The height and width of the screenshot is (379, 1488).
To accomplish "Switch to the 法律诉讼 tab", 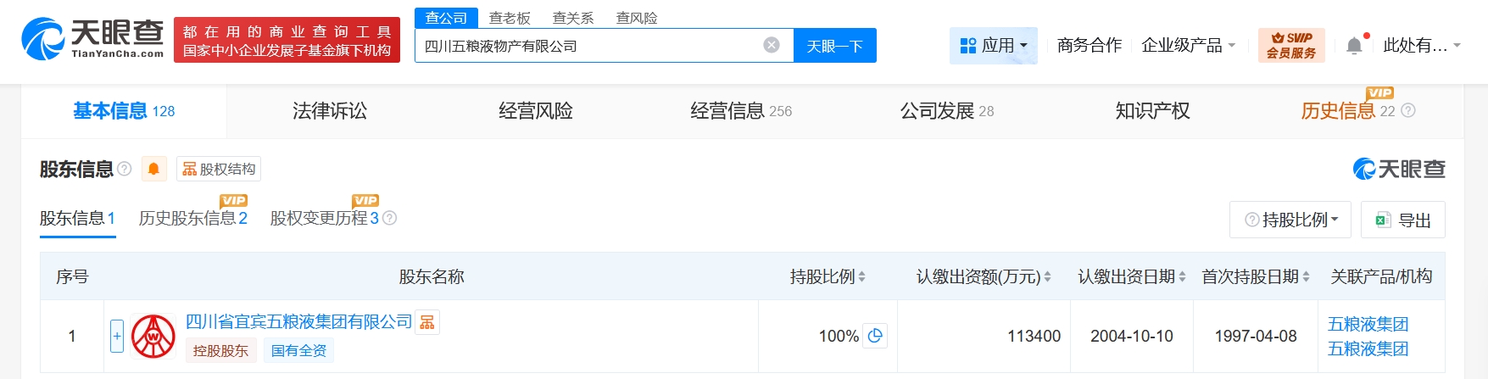I will point(330,111).
